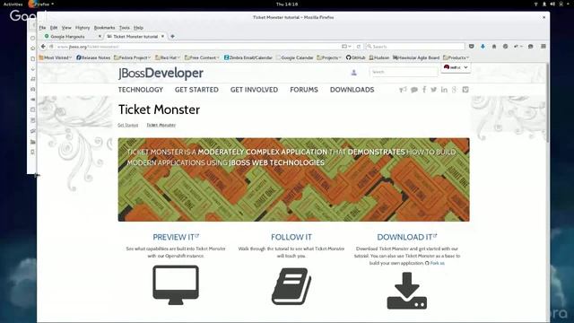This screenshot has width=574, height=323.
Task: Open GitHub bookmark
Action: pyautogui.click(x=355, y=57)
